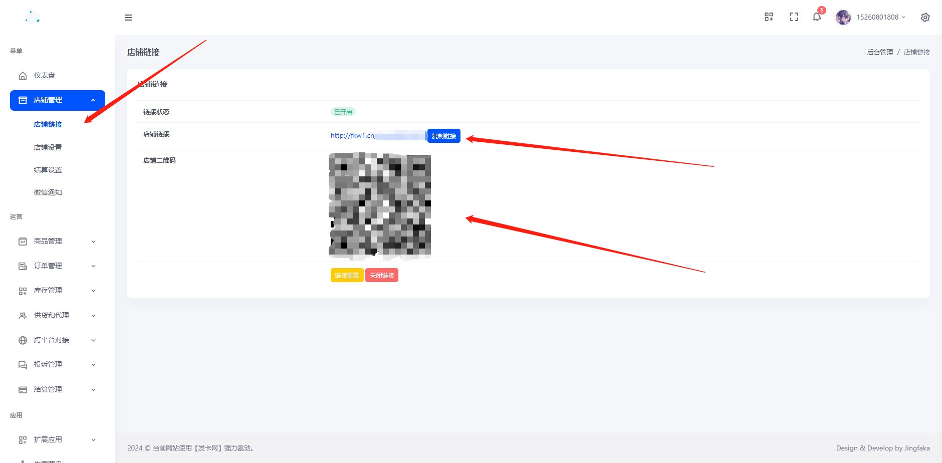
Task: Click the card icon beside 结算管理
Action: tap(23, 390)
